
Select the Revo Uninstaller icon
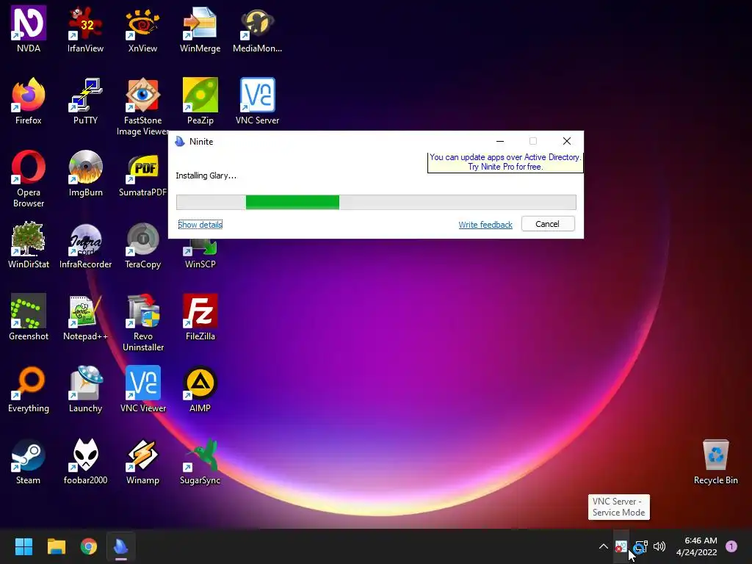tap(142, 322)
